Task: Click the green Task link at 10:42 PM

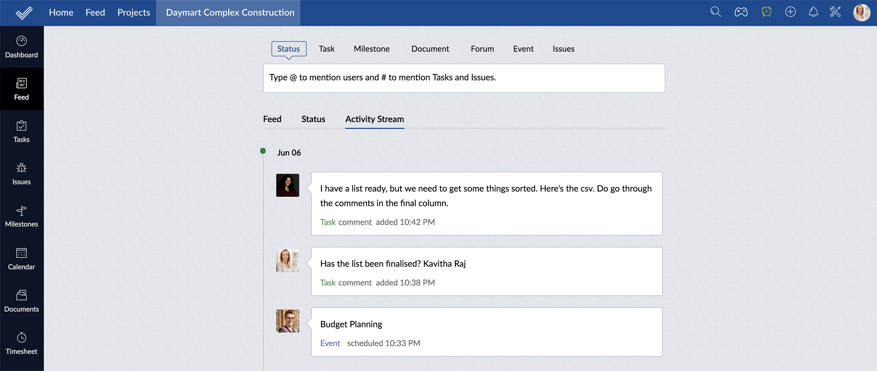Action: (x=327, y=222)
